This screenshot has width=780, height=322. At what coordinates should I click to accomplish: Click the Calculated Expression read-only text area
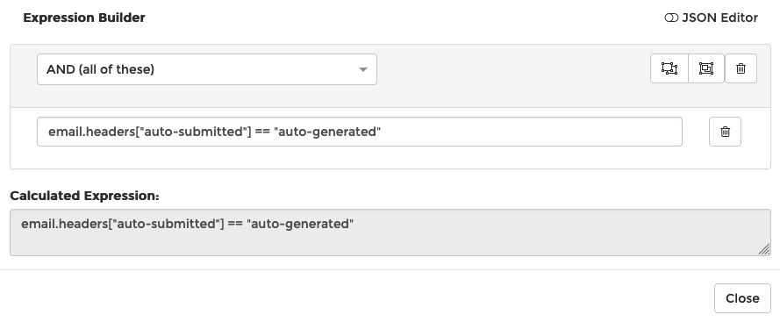390,233
